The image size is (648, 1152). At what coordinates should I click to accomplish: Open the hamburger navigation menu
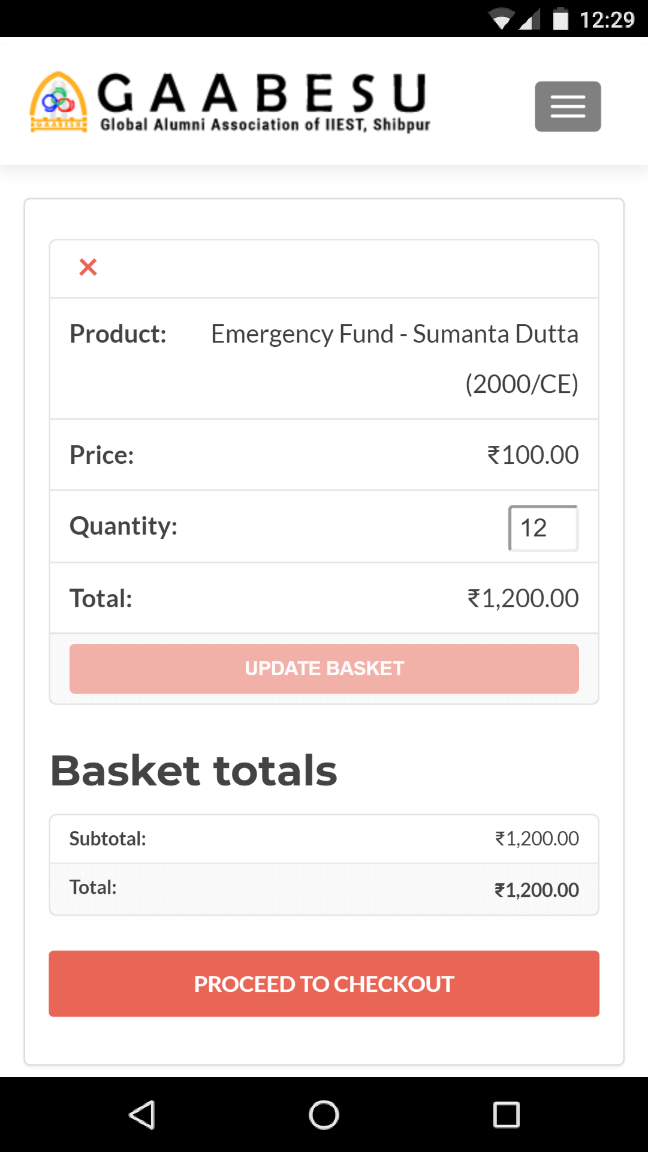pos(567,106)
